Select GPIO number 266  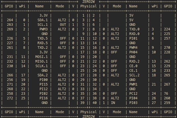10,75
